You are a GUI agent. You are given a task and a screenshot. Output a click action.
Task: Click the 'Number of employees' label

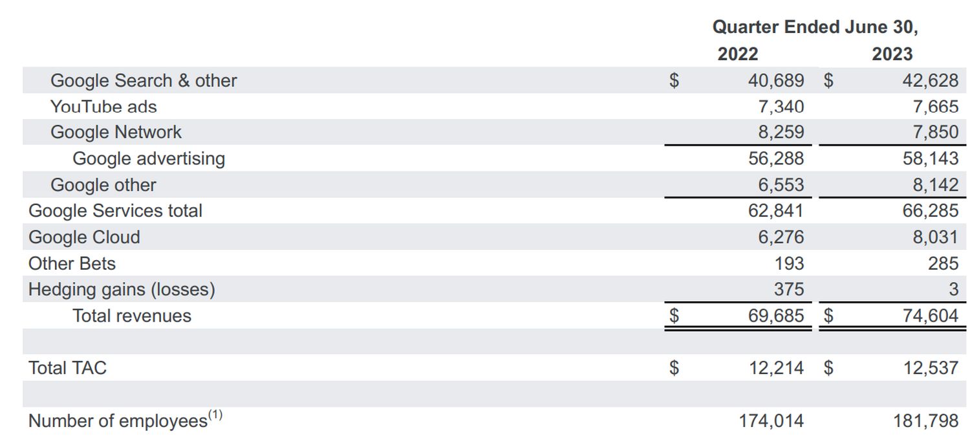118,421
